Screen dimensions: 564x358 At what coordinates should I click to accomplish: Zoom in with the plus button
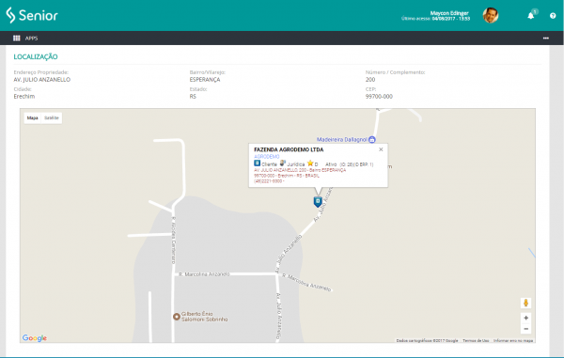click(525, 318)
